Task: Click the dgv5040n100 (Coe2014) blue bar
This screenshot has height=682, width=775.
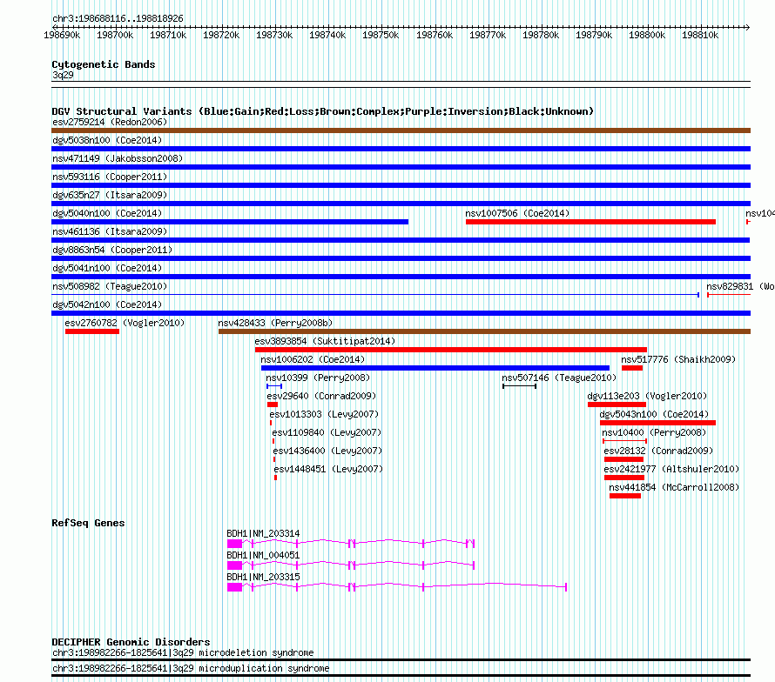Action: (230, 222)
